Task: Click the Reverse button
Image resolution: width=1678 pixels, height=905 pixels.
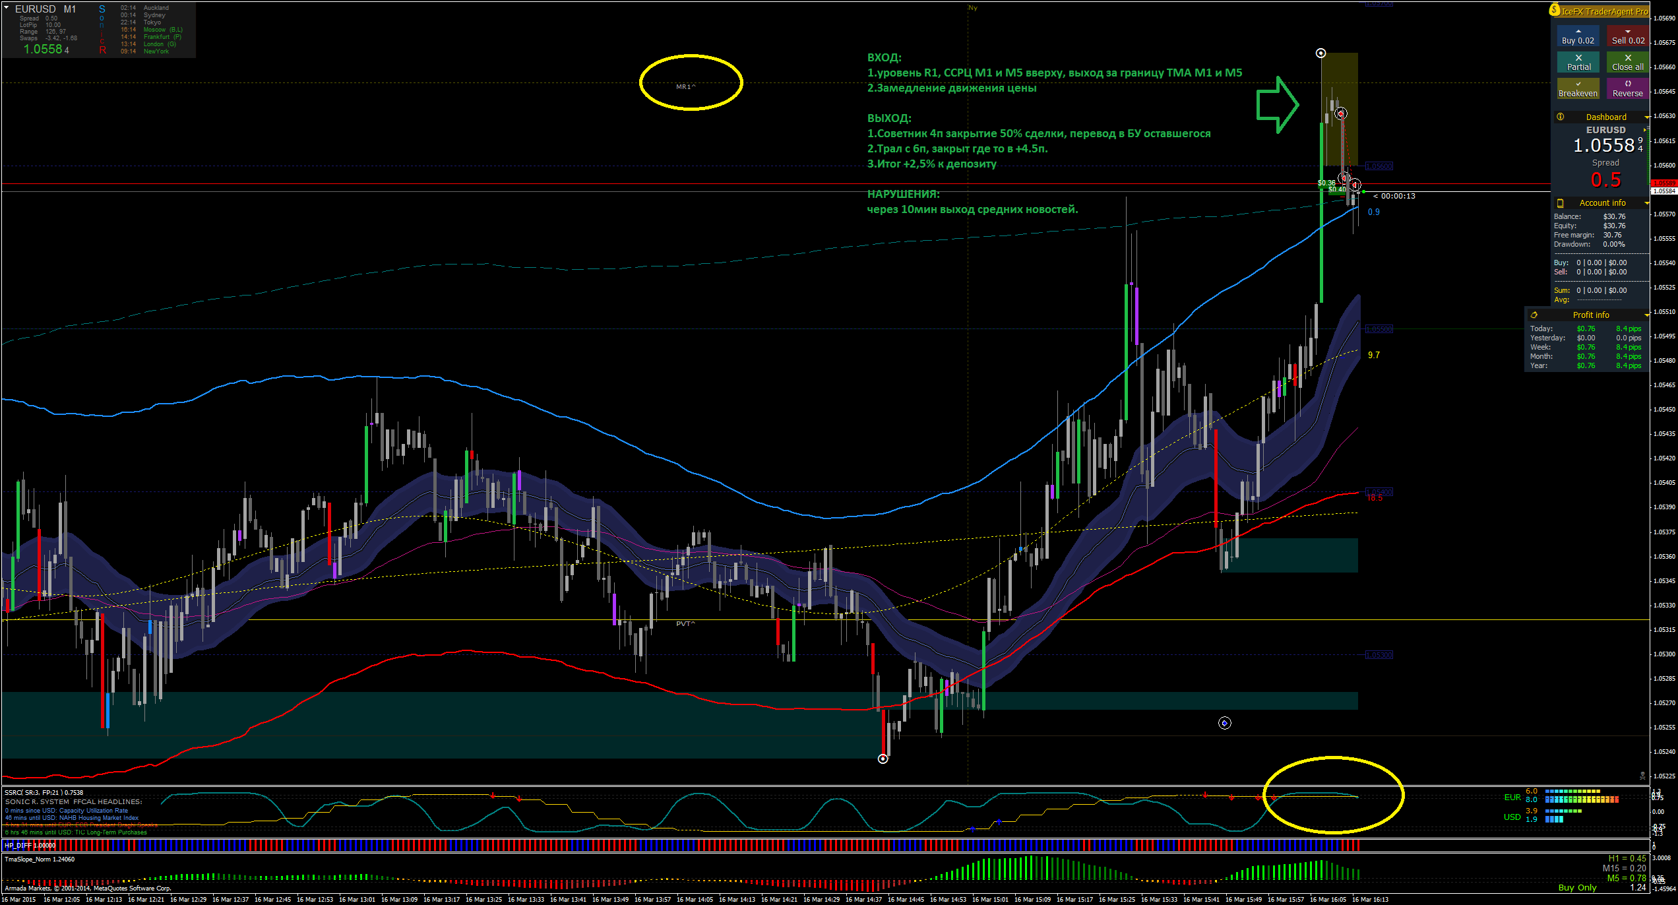Action: pyautogui.click(x=1628, y=89)
